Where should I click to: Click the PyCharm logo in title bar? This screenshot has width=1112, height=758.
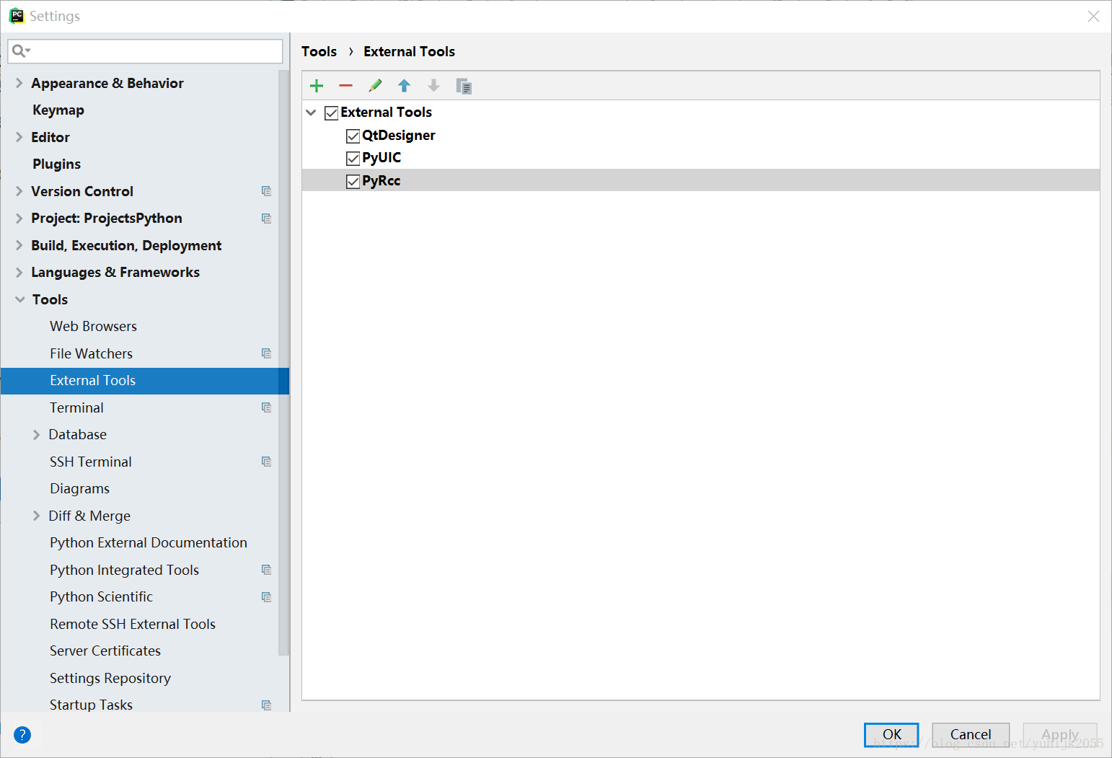(x=16, y=16)
